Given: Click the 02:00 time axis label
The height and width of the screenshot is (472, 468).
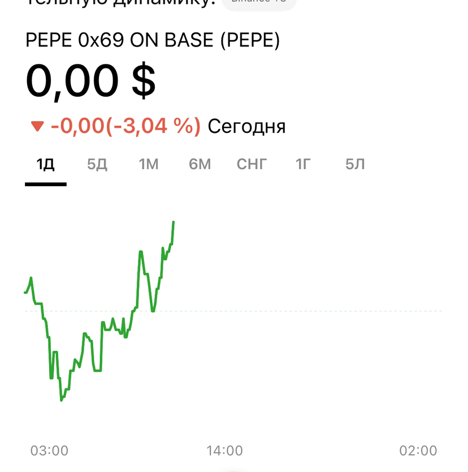Looking at the screenshot, I should pyautogui.click(x=418, y=450).
